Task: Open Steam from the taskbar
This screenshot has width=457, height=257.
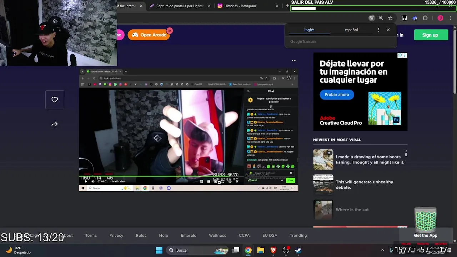Action: coord(298,250)
